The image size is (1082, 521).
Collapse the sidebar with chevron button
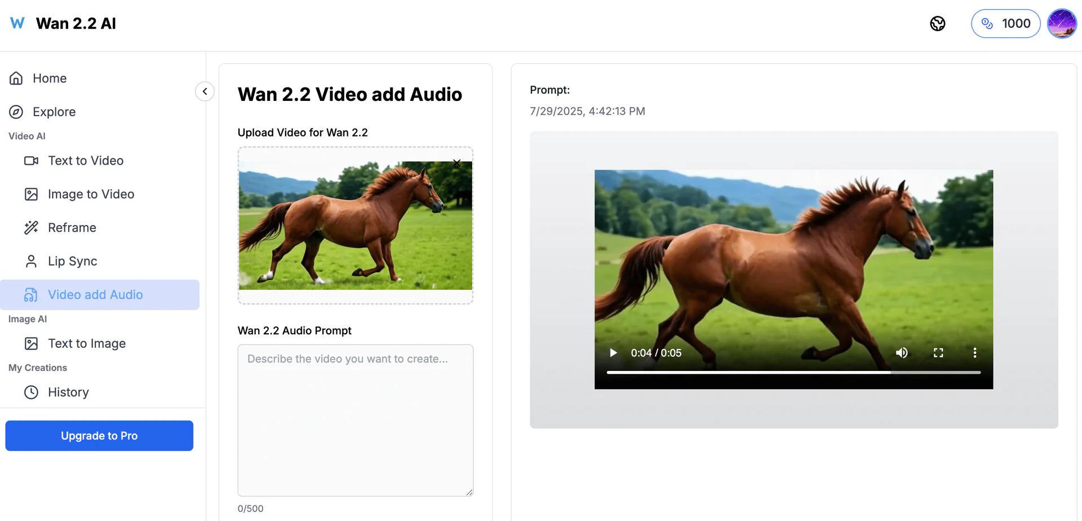[205, 91]
